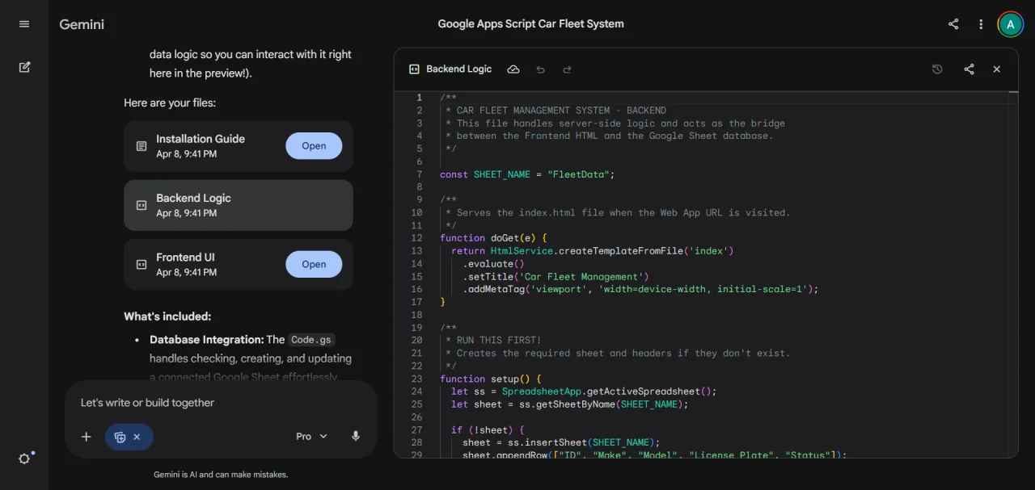This screenshot has width=1035, height=490.
Task: Click the microphone voice input icon
Action: [x=355, y=437]
